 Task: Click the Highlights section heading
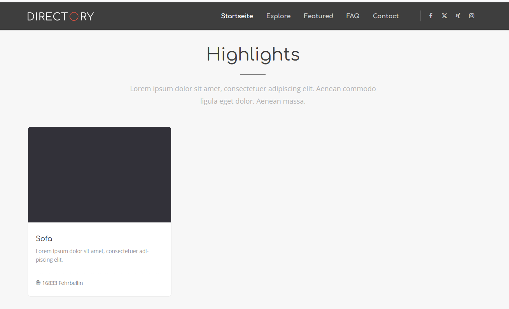click(x=253, y=54)
